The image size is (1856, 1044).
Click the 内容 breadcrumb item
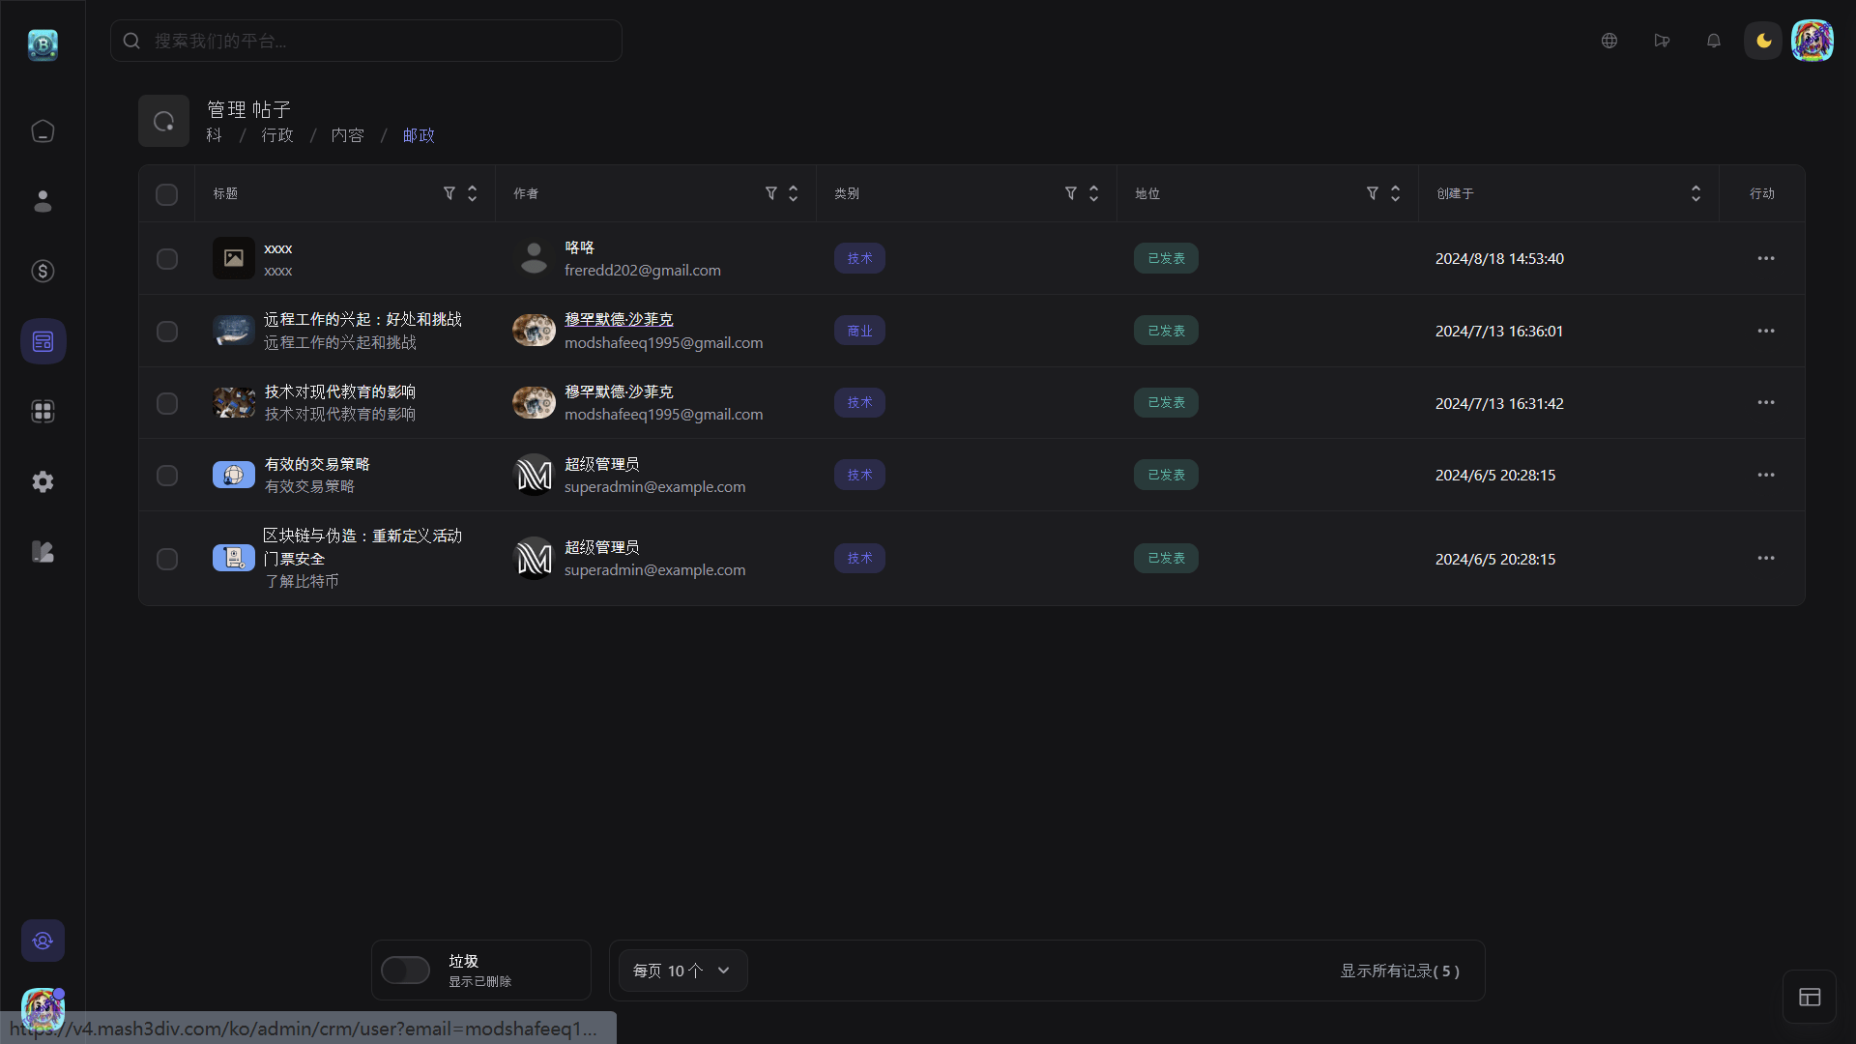tap(347, 135)
